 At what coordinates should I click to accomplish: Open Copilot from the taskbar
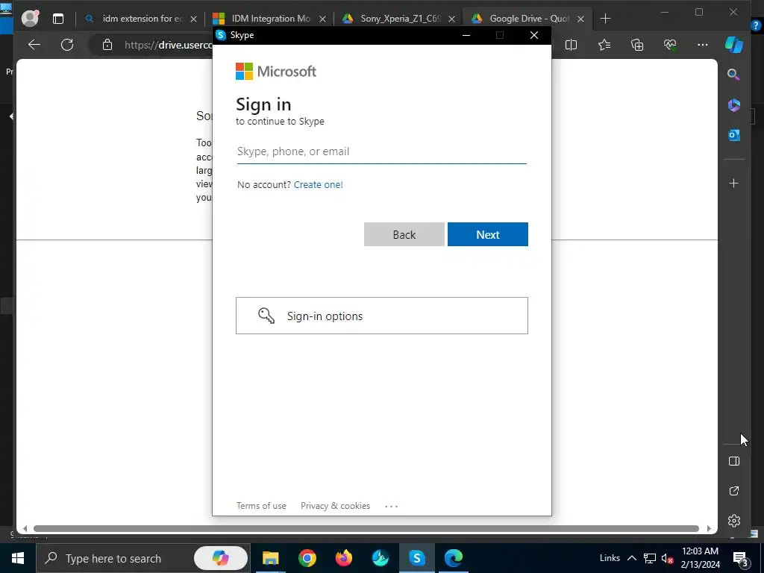221,558
